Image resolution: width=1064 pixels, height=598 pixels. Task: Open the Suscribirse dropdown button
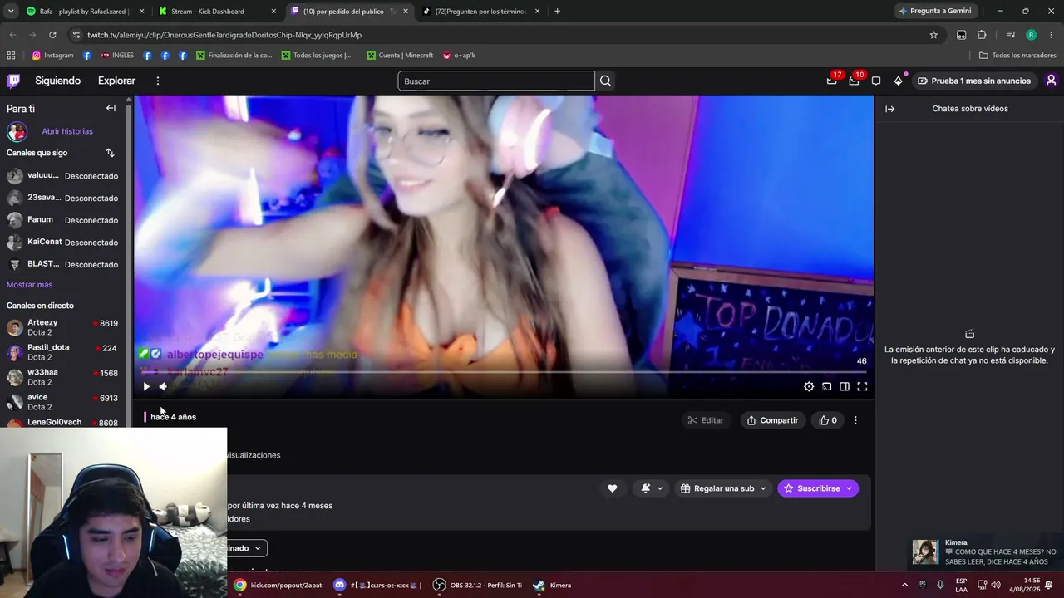pyautogui.click(x=819, y=488)
